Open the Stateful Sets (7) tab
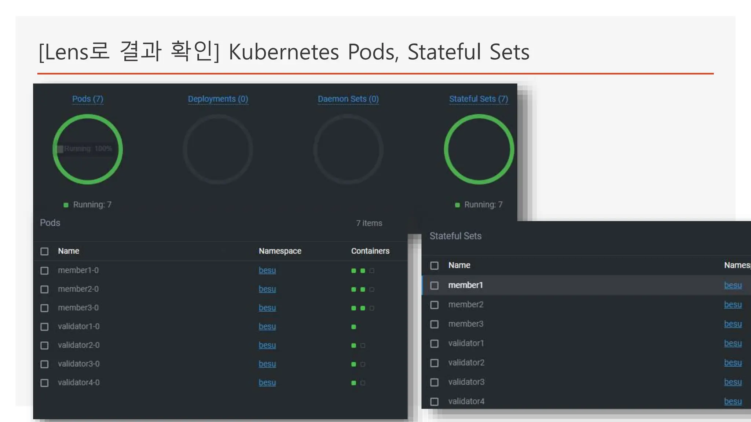751x422 pixels. click(479, 99)
